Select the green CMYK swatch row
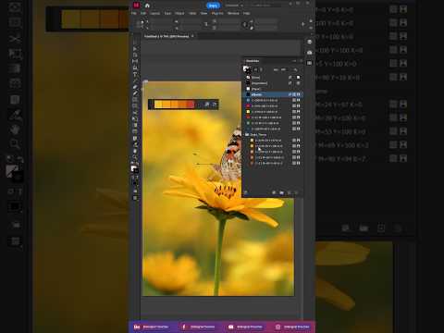Image resolution: width=444 pixels, height=333 pixels. [273, 123]
